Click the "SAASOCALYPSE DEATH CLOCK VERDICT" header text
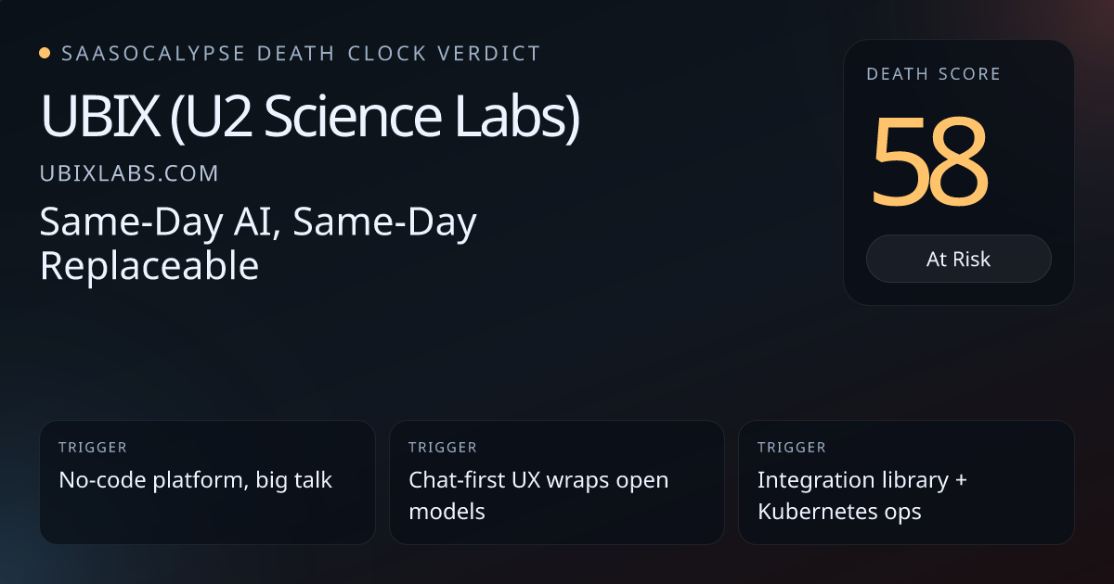The height and width of the screenshot is (584, 1114). [x=300, y=54]
